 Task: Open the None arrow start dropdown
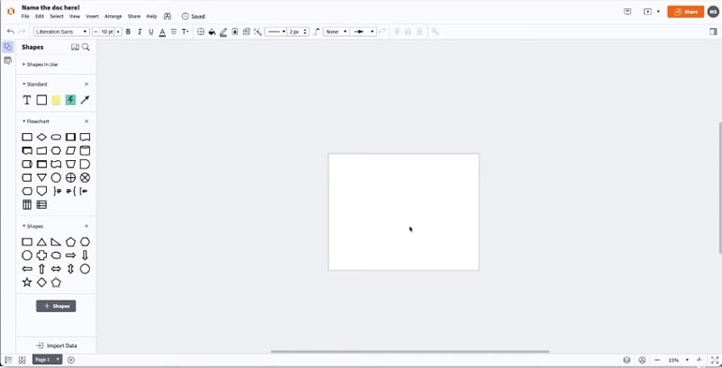336,32
